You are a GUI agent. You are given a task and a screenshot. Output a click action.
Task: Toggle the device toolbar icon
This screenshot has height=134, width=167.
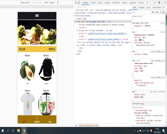click(79, 3)
